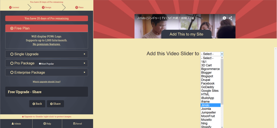Choose Drupal from the list
The width and height of the screenshot is (277, 128).
pos(211,80)
